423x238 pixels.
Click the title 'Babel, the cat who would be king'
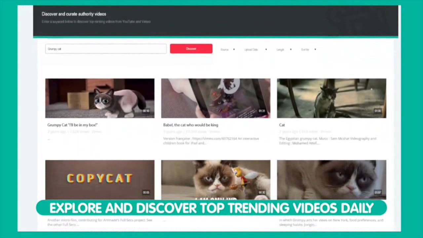pos(191,125)
